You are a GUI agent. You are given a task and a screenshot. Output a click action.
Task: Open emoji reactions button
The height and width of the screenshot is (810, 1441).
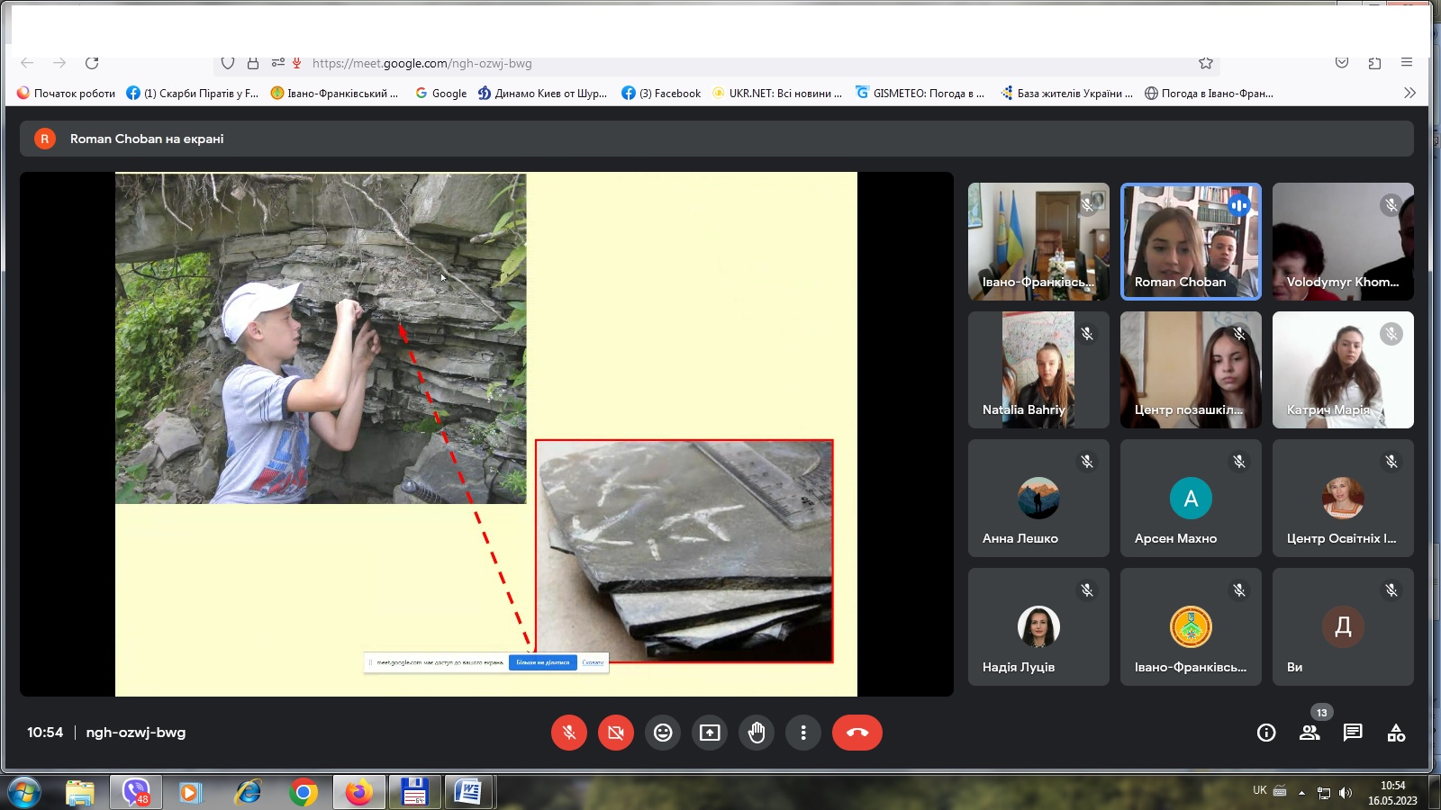coord(663,733)
